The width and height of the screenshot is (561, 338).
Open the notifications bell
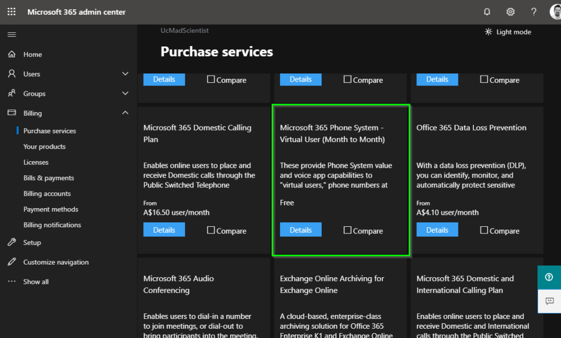[487, 12]
